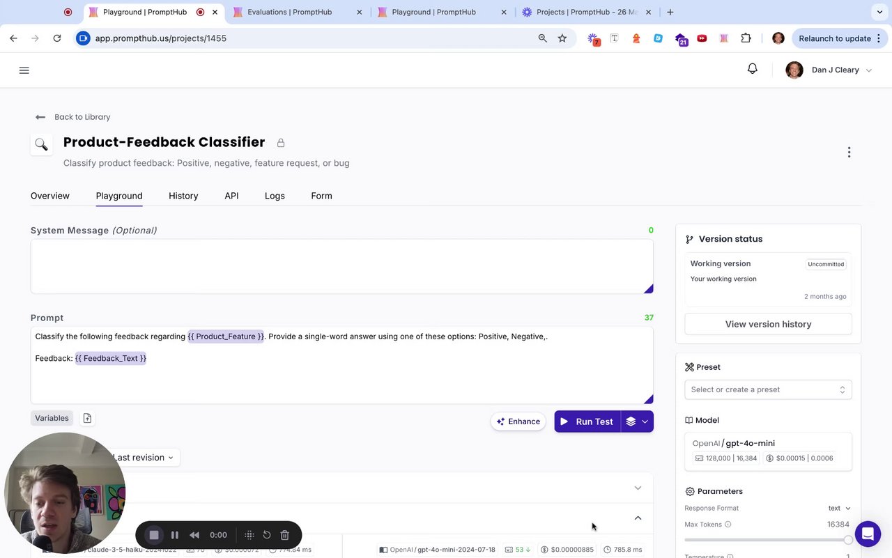The width and height of the screenshot is (892, 558).
Task: Open the Form tab
Action: click(x=321, y=196)
